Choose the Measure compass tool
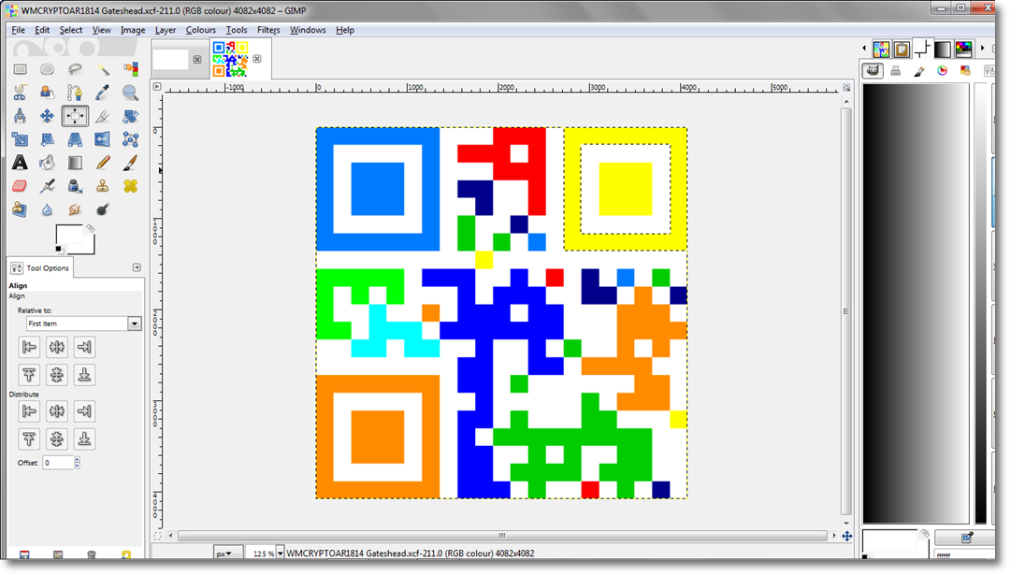Image resolution: width=1010 pixels, height=575 pixels. point(20,116)
